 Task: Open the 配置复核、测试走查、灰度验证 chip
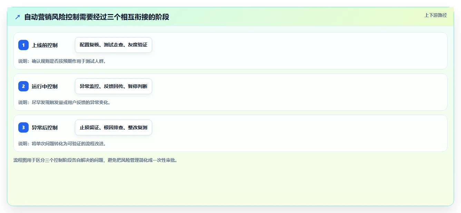point(114,45)
